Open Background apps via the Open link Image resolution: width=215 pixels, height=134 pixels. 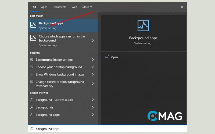[x=114, y=57]
